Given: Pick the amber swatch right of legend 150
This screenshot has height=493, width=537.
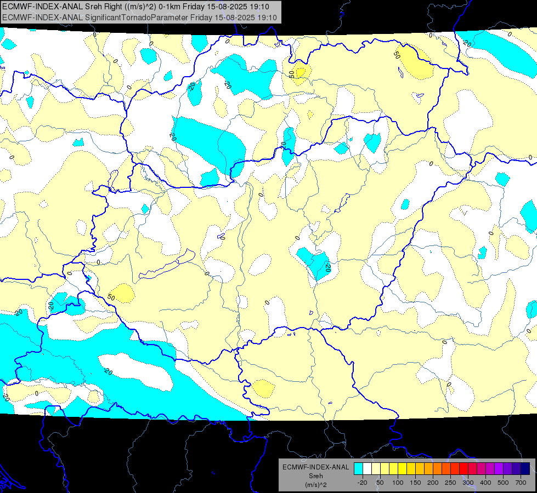Looking at the screenshot, I should (420, 468).
